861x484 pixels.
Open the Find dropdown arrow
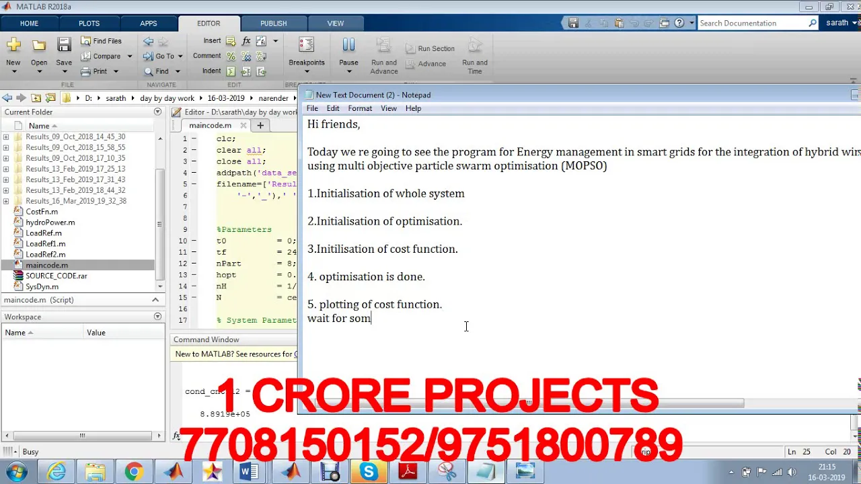point(178,71)
